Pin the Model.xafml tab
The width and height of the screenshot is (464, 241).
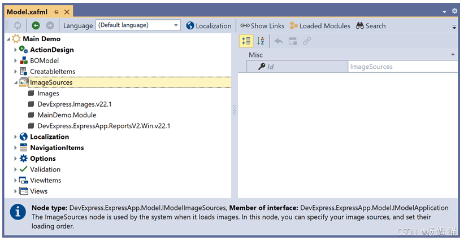[56, 12]
